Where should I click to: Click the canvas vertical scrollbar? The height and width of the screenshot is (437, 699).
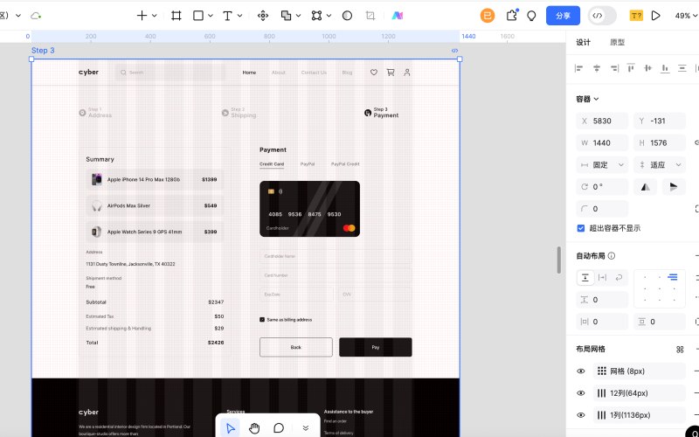pos(559,260)
